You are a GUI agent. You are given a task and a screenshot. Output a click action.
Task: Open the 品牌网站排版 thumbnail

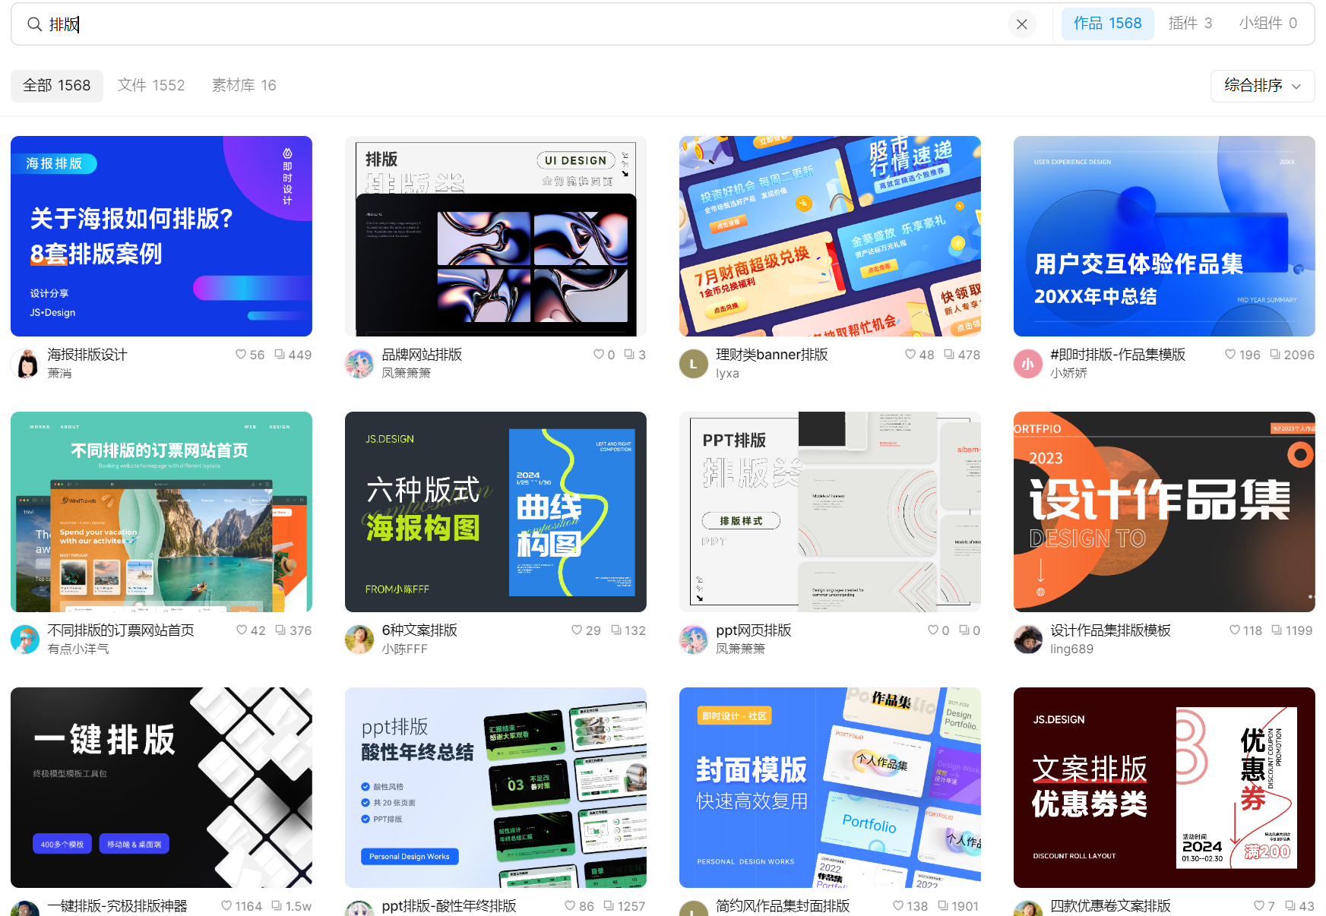[x=495, y=236]
